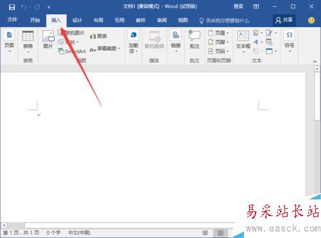The height and width of the screenshot is (238, 321).
Task: Switch to Print Layout view icon
Action: (x=220, y=233)
